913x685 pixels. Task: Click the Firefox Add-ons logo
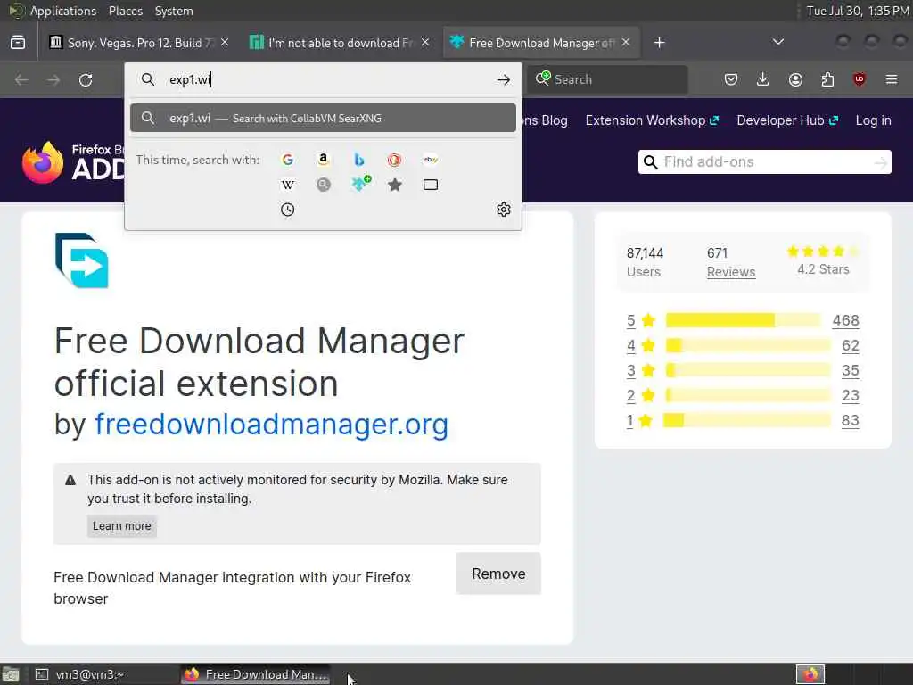(x=73, y=162)
